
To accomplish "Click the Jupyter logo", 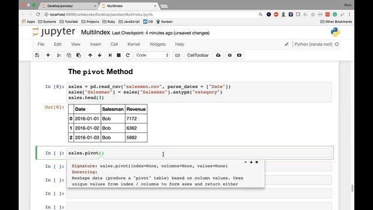I will click(54, 32).
